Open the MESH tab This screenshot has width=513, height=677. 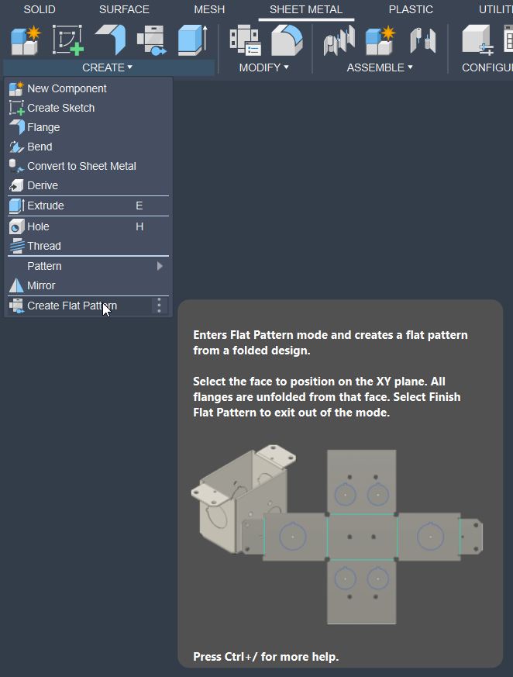[209, 9]
